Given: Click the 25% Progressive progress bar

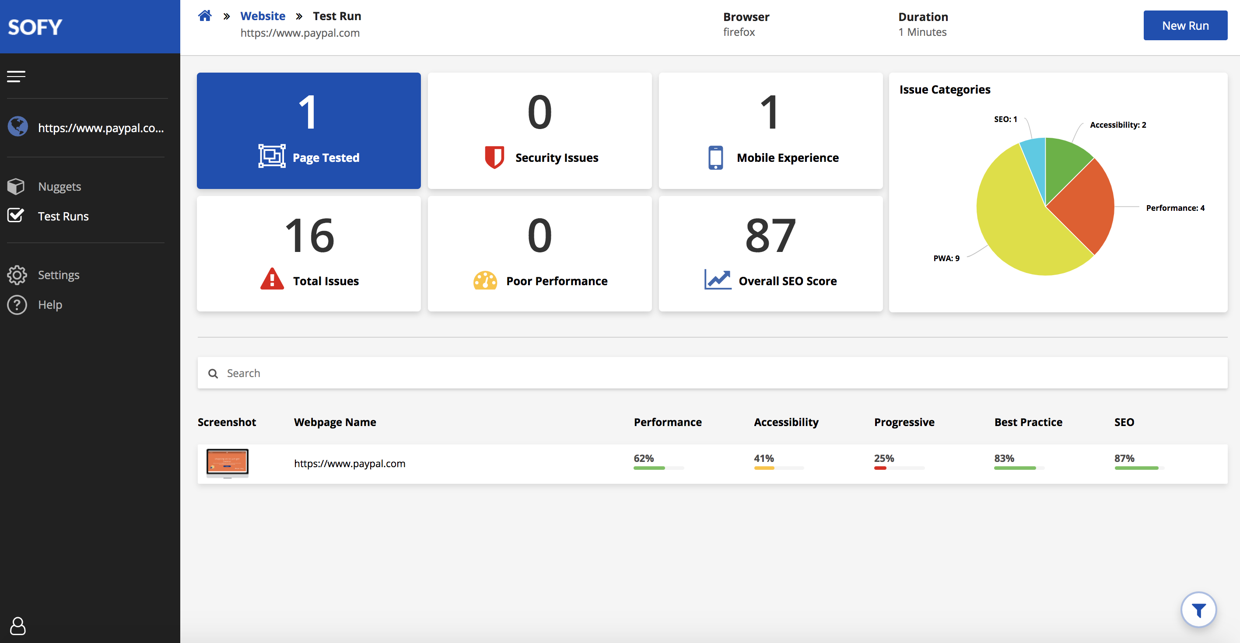Looking at the screenshot, I should 899,468.
